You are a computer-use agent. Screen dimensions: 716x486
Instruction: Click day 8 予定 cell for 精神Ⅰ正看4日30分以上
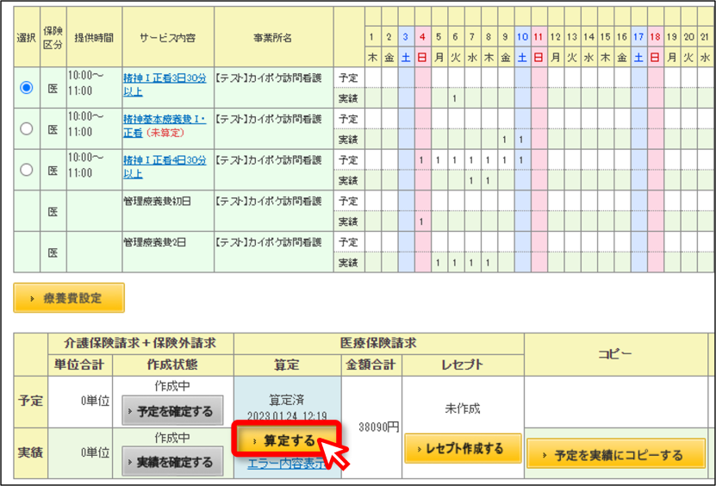(x=489, y=160)
